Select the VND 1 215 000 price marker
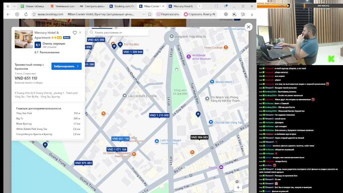The image size is (343, 193). click(x=159, y=115)
